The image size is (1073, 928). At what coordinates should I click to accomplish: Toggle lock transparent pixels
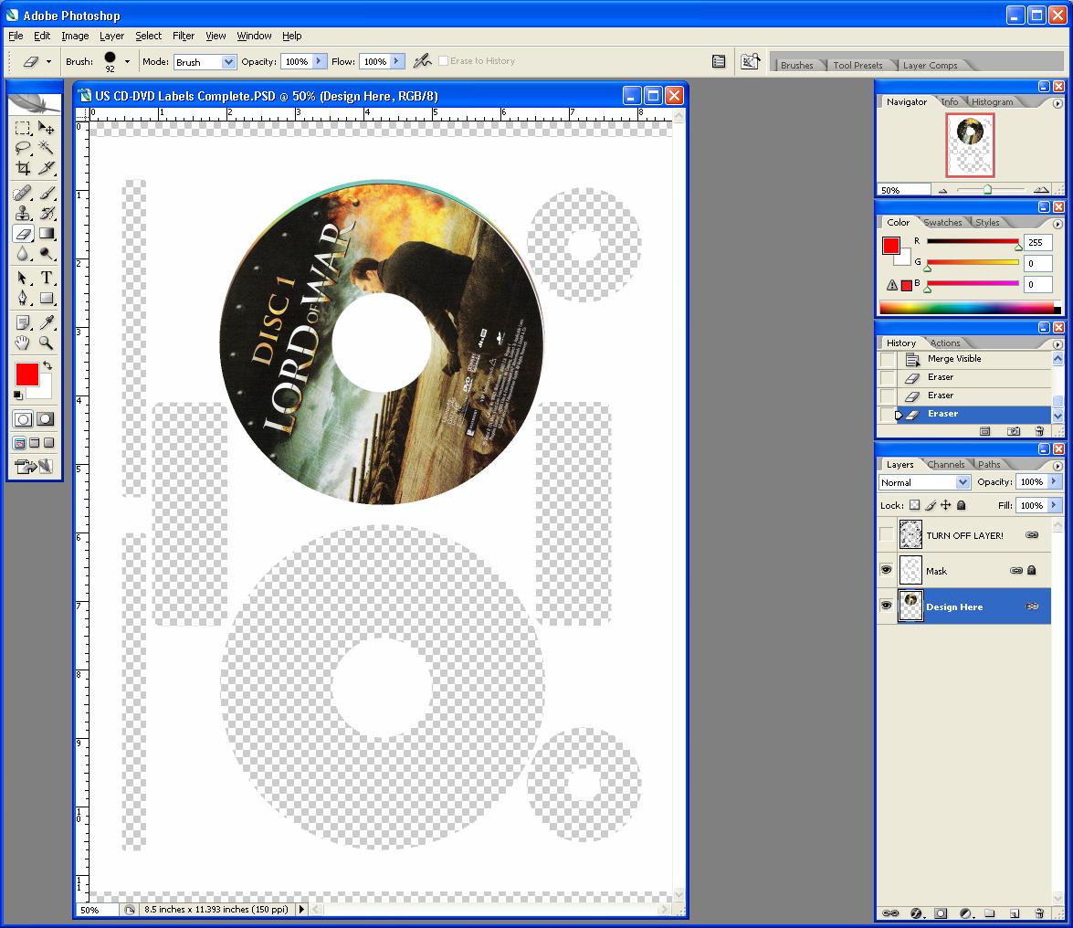[914, 505]
